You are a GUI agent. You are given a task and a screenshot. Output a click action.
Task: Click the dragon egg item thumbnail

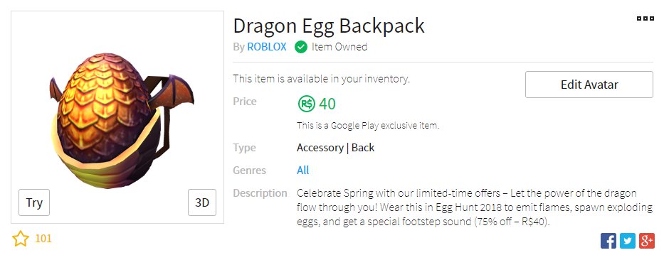click(122, 121)
